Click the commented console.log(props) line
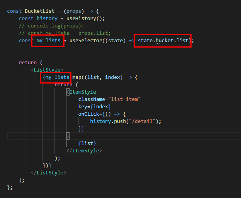 51,26
